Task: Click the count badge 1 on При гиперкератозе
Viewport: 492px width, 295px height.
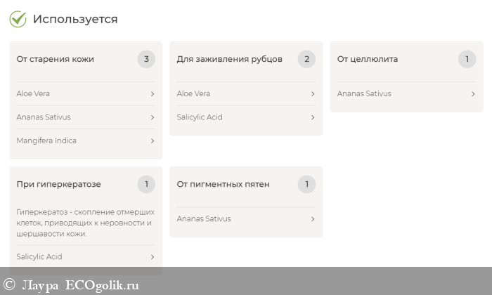Action: (x=146, y=185)
